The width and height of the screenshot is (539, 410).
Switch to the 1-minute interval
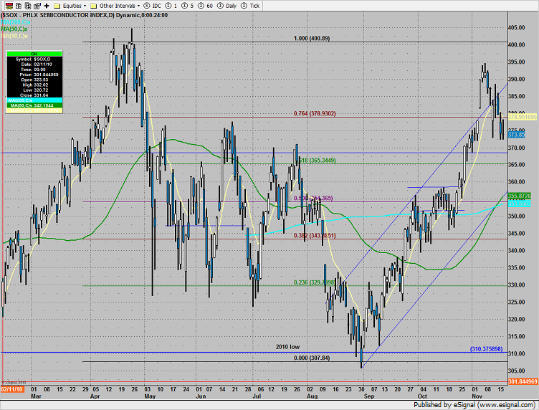coord(171,6)
